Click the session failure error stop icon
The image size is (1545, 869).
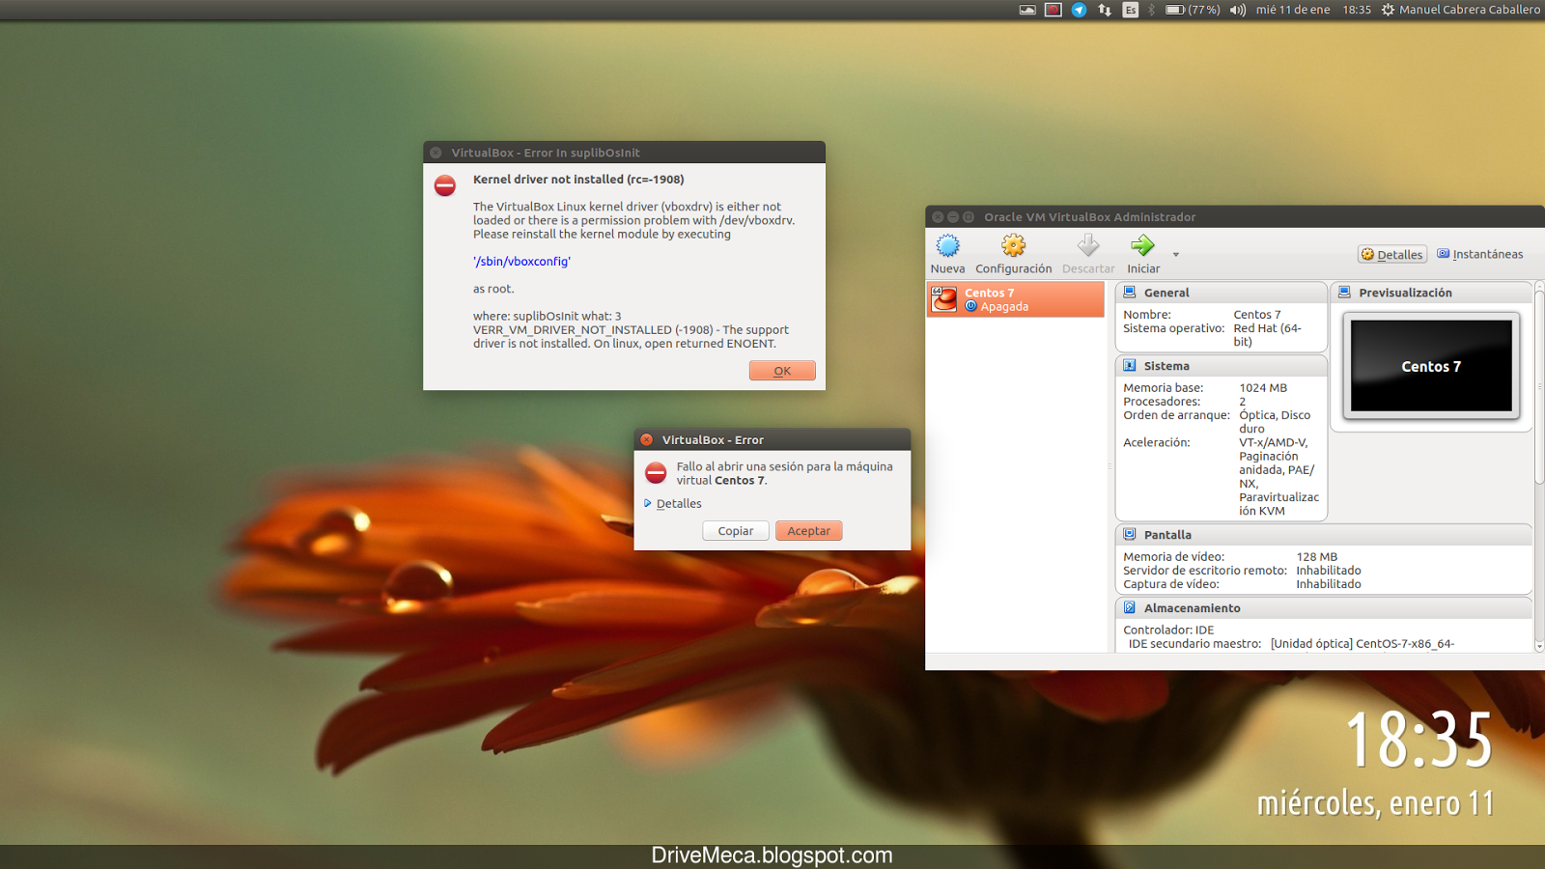(656, 472)
